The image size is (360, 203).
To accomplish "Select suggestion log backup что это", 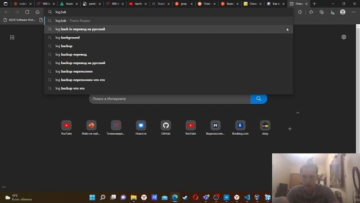I will (x=169, y=89).
